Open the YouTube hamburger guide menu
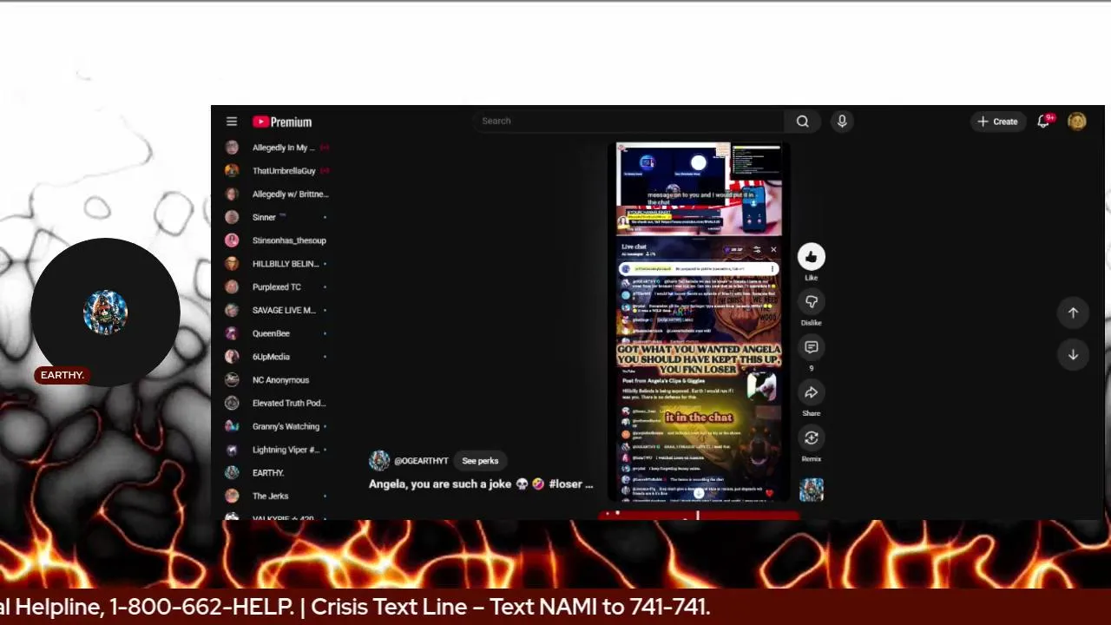This screenshot has width=1111, height=625. pyautogui.click(x=232, y=122)
